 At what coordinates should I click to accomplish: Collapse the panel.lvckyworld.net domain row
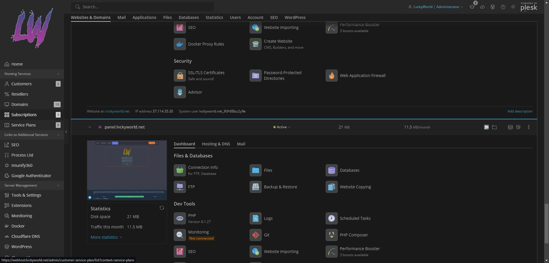coord(90,127)
